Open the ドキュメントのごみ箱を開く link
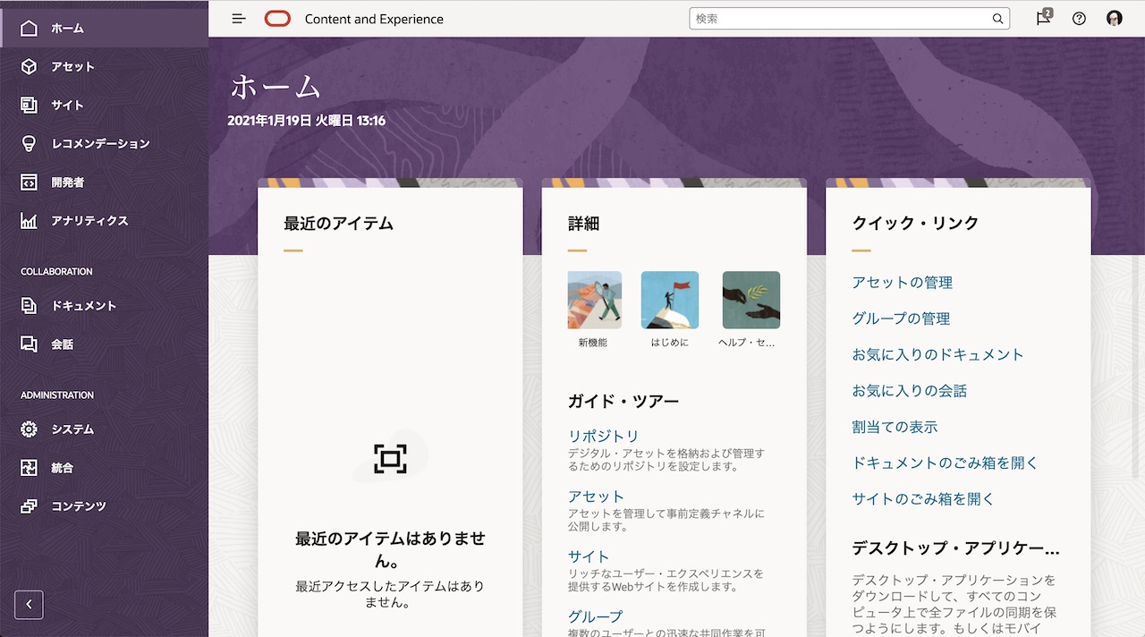Screen dimensions: 1145x637 coord(945,463)
